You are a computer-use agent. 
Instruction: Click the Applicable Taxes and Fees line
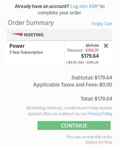click(73, 85)
